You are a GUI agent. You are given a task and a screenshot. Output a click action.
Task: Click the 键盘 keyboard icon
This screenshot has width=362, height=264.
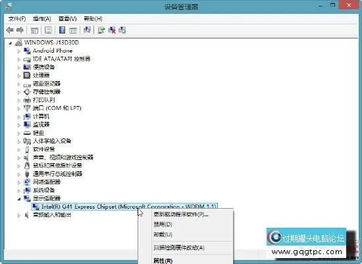tap(27, 133)
